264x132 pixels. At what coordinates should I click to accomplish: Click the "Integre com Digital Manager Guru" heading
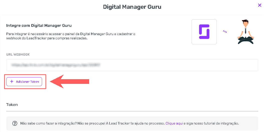coord(39,26)
